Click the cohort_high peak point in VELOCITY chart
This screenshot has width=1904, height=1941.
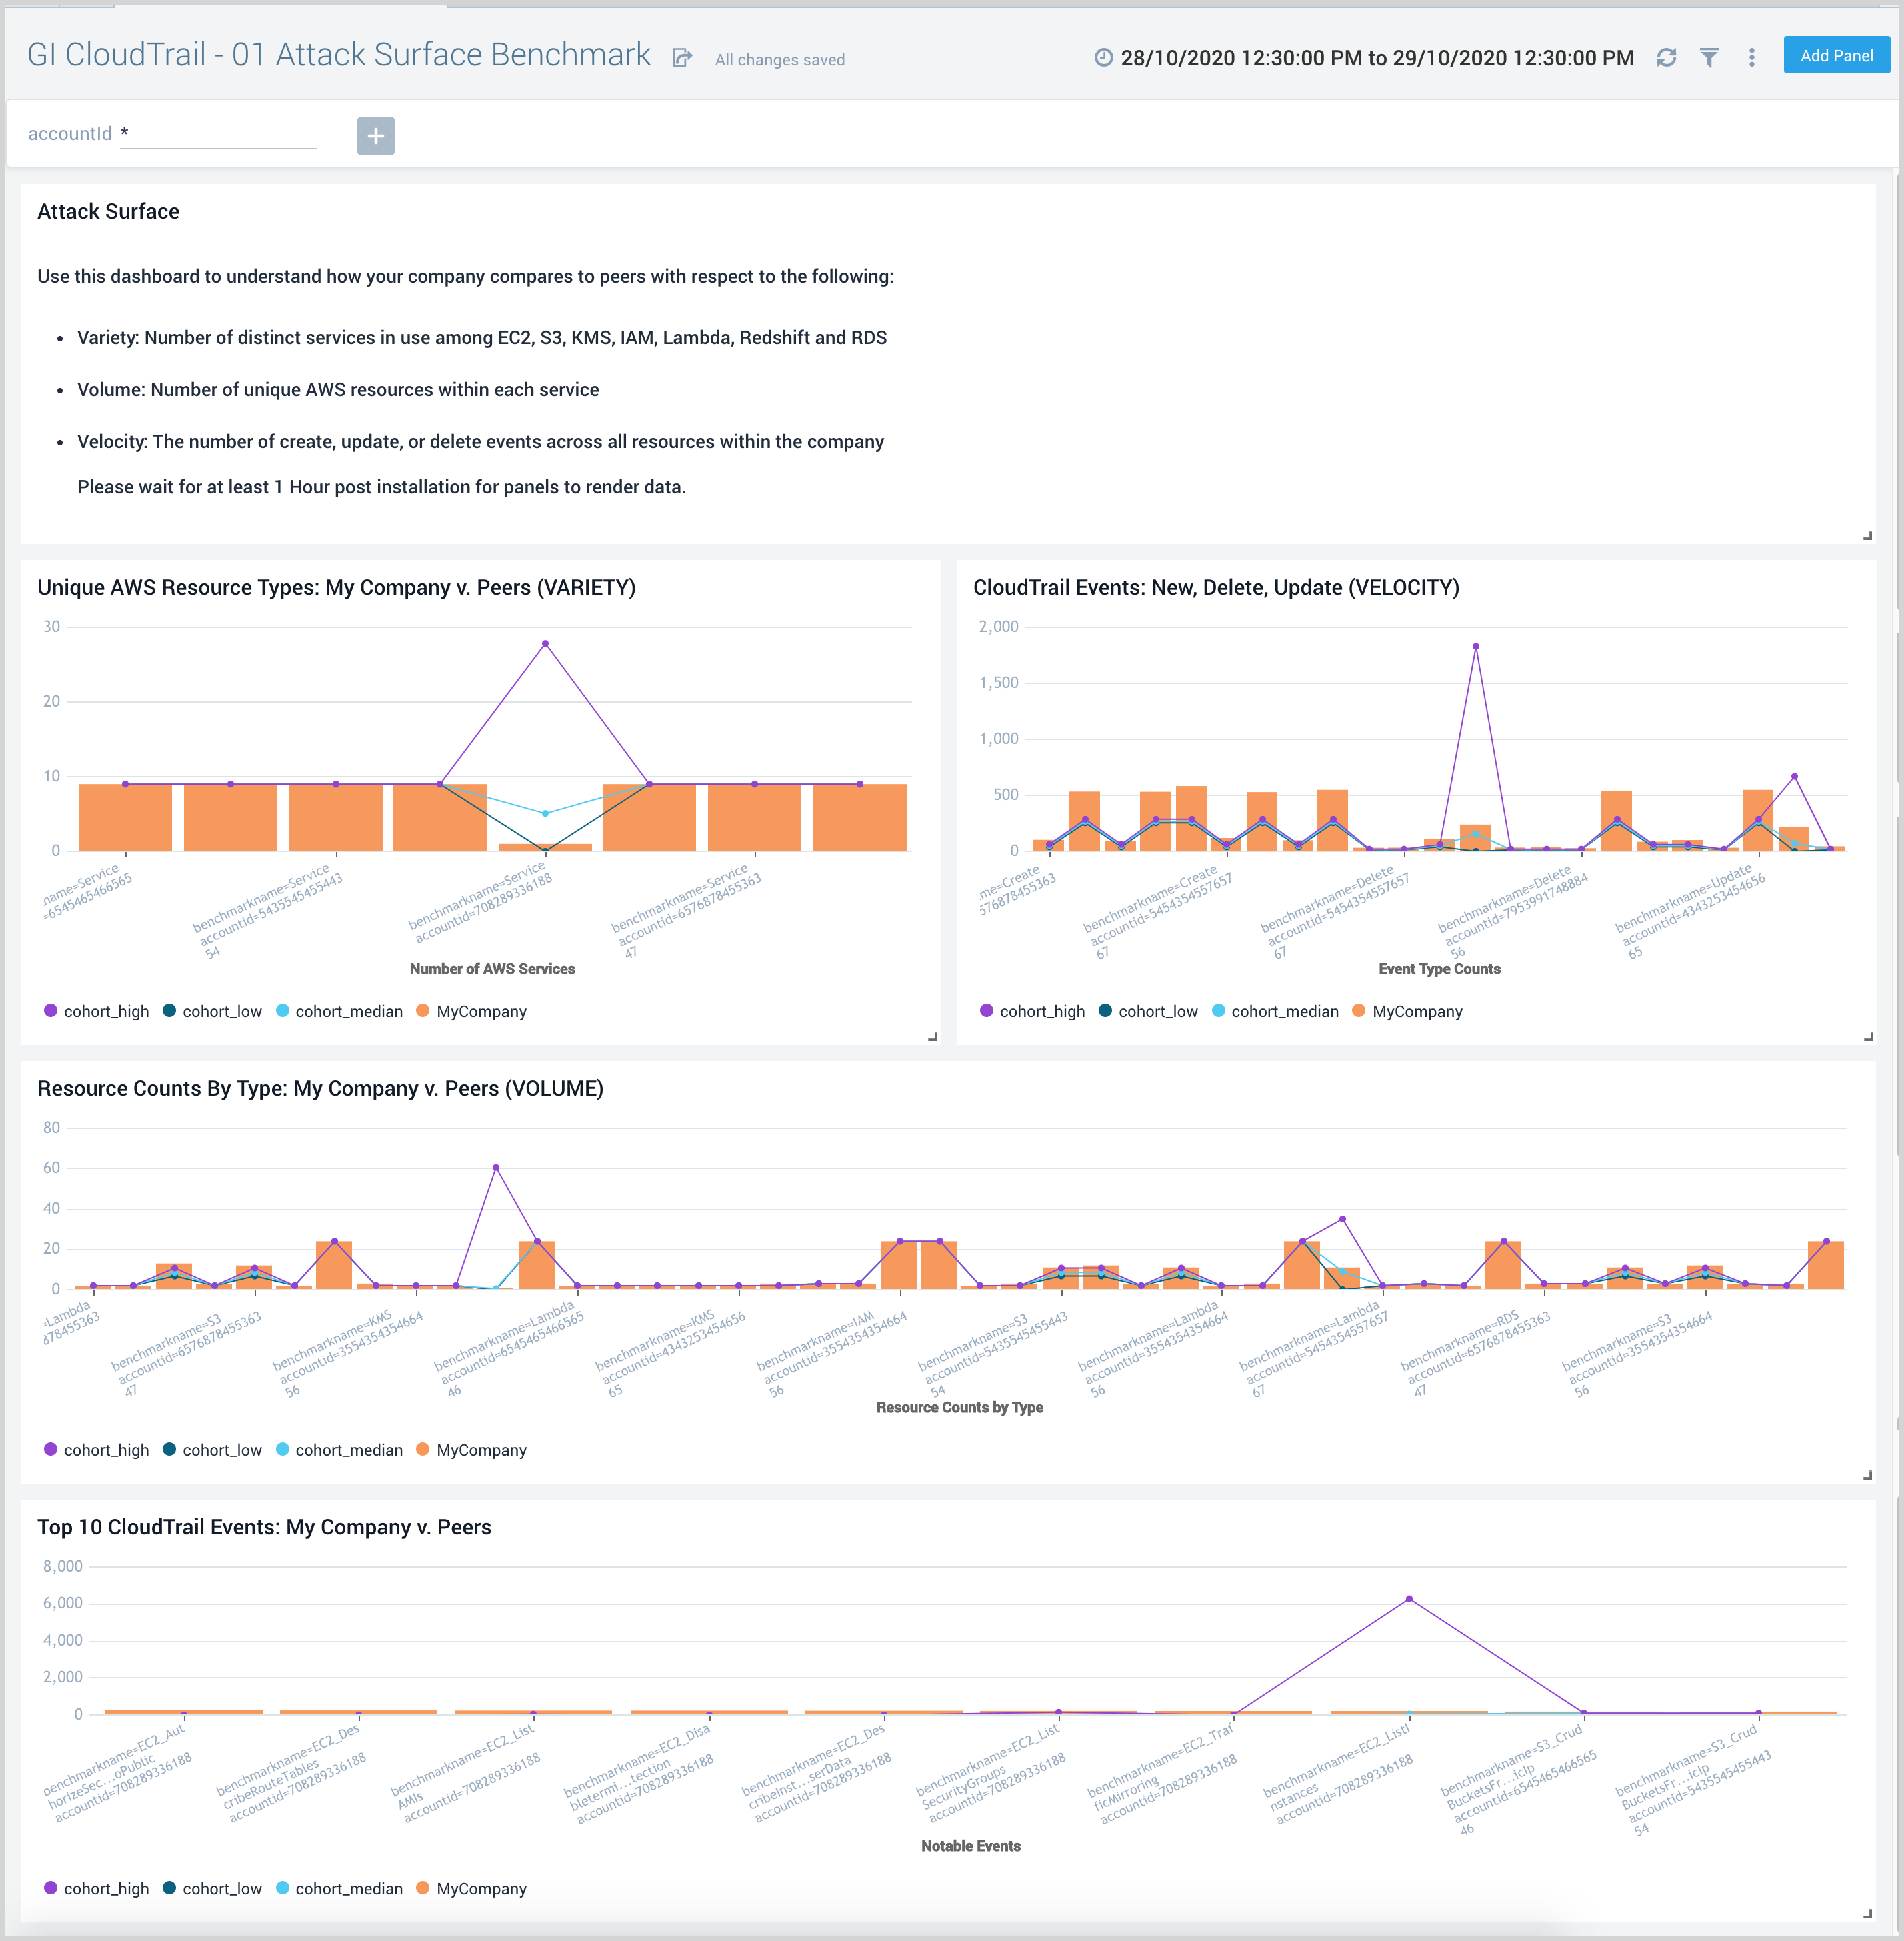pyautogui.click(x=1475, y=647)
